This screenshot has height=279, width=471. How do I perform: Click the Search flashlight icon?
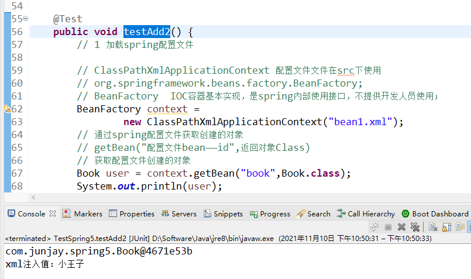tap(301, 213)
